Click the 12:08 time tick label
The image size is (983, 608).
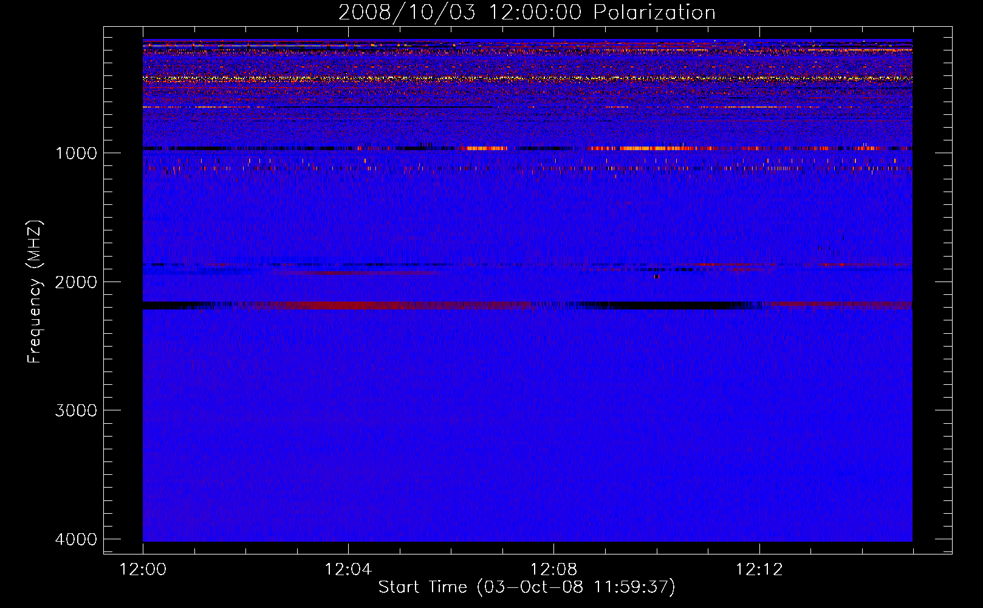click(553, 570)
